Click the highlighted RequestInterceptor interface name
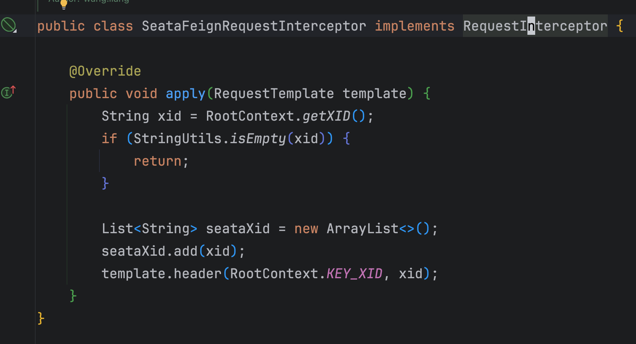 535,26
